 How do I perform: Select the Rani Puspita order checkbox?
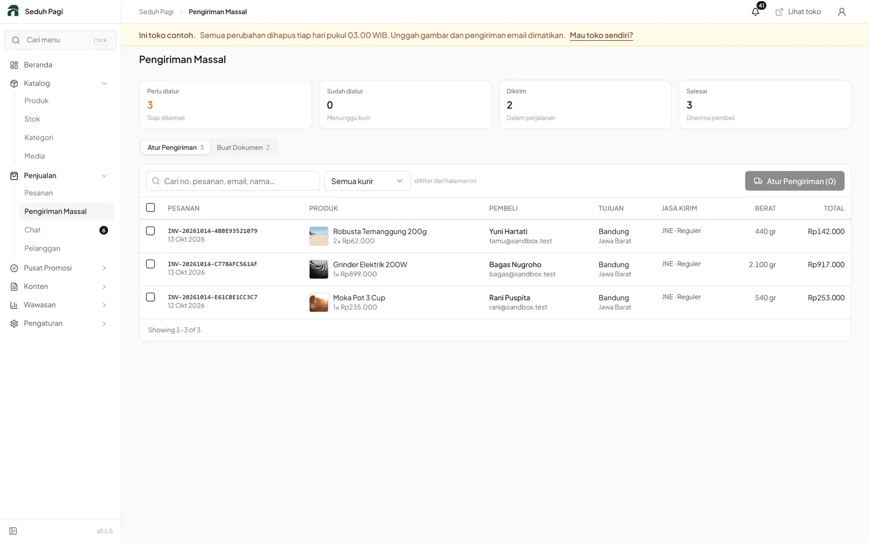(150, 297)
